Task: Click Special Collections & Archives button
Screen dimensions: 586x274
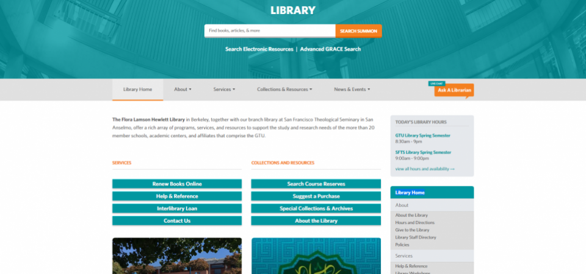Action: coord(316,208)
